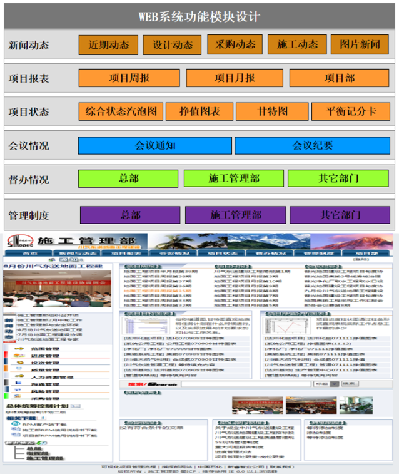Viewport: 399px width, 474px height.
Task: Open the second photo in the picture news strip
Action: point(311,405)
